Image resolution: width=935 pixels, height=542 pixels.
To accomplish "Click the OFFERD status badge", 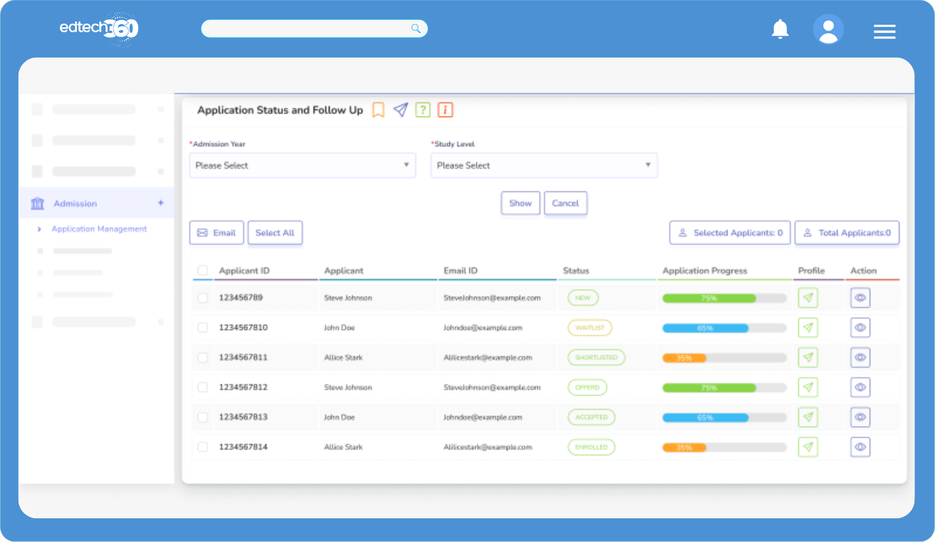I will [x=587, y=387].
